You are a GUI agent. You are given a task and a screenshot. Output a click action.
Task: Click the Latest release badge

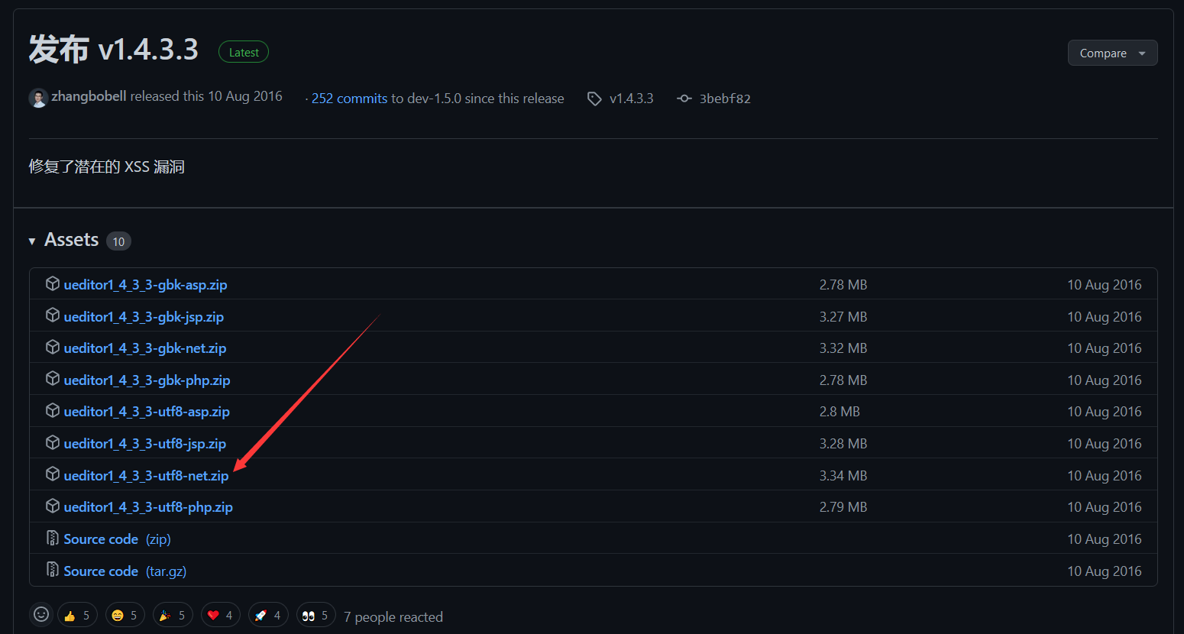[x=244, y=52]
